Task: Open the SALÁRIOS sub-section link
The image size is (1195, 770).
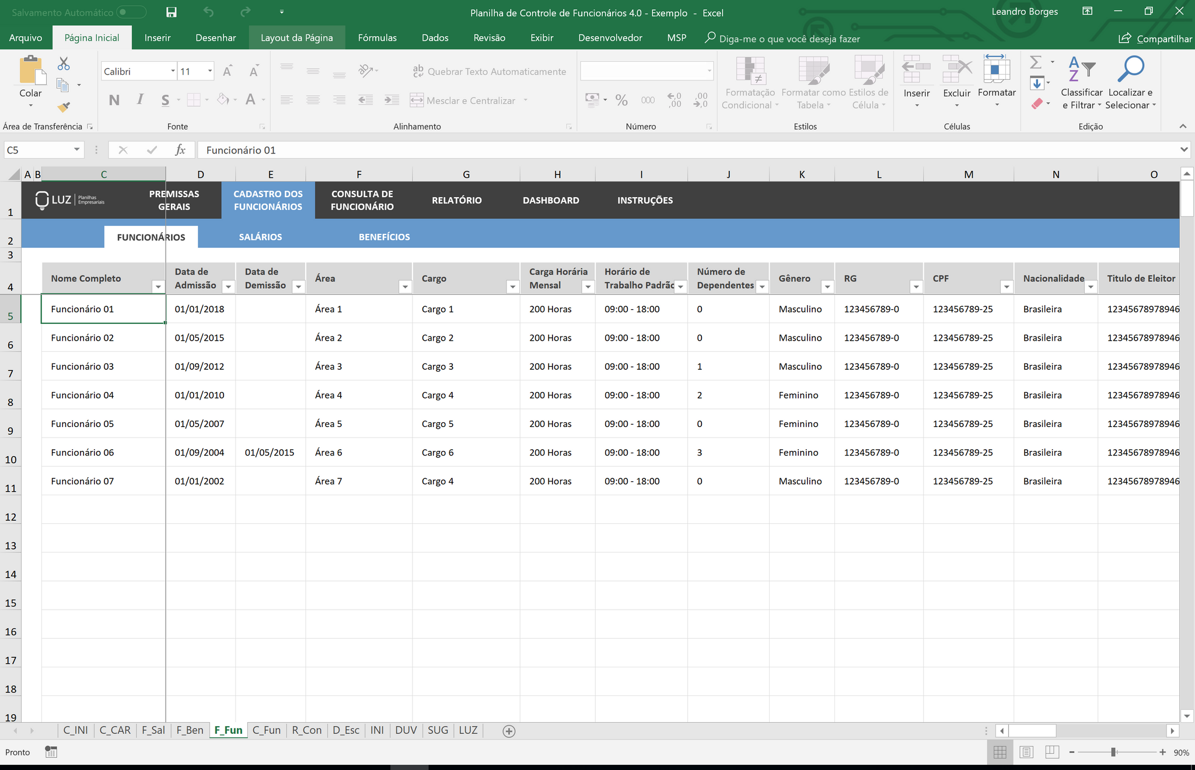Action: click(260, 237)
